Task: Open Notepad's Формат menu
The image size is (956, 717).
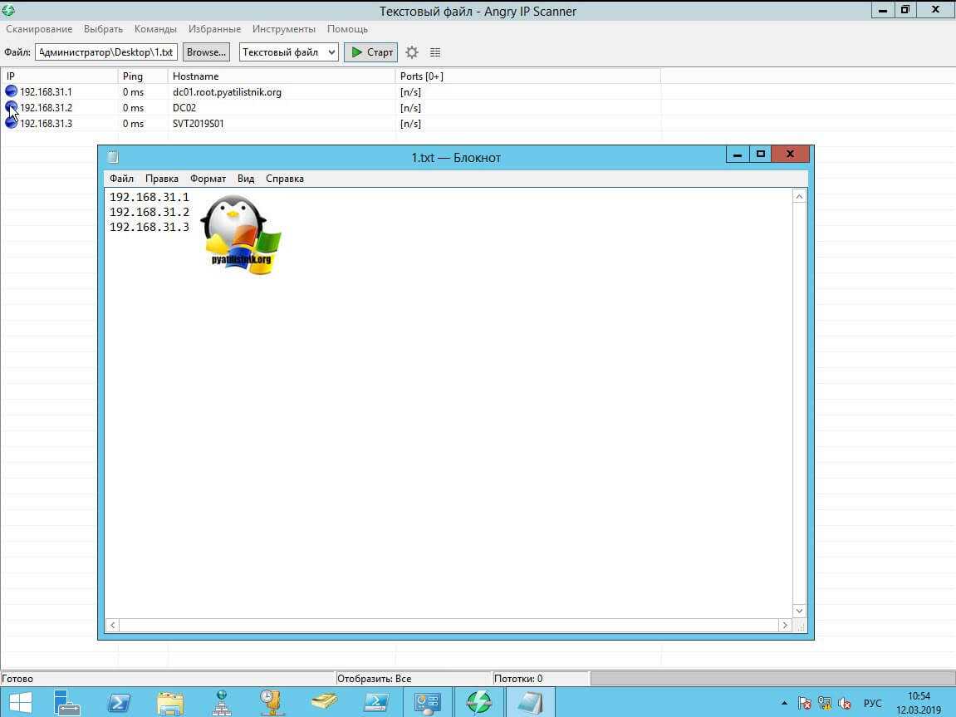Action: tap(208, 179)
